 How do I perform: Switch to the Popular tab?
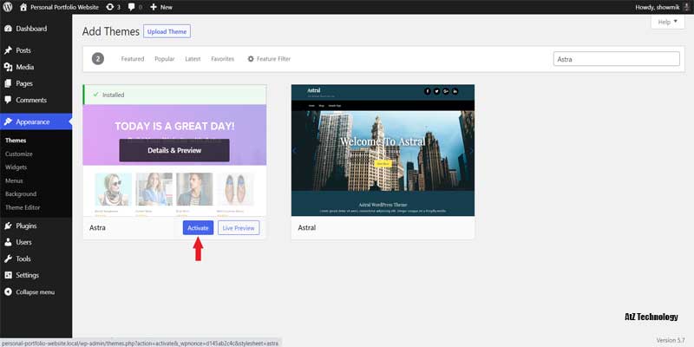(165, 59)
